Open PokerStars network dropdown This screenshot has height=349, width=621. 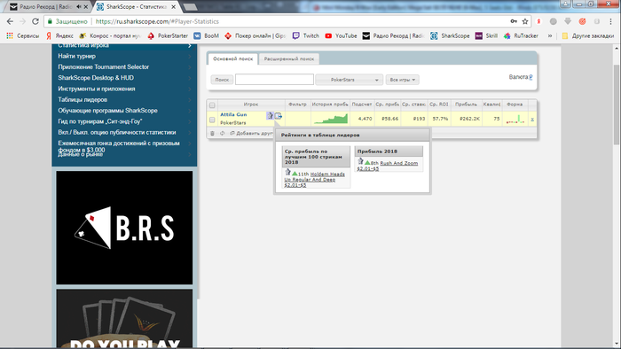349,80
